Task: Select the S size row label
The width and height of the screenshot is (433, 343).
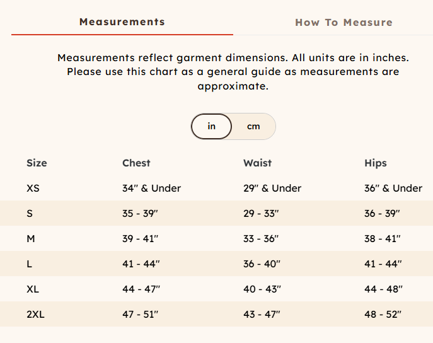Action: pos(30,214)
